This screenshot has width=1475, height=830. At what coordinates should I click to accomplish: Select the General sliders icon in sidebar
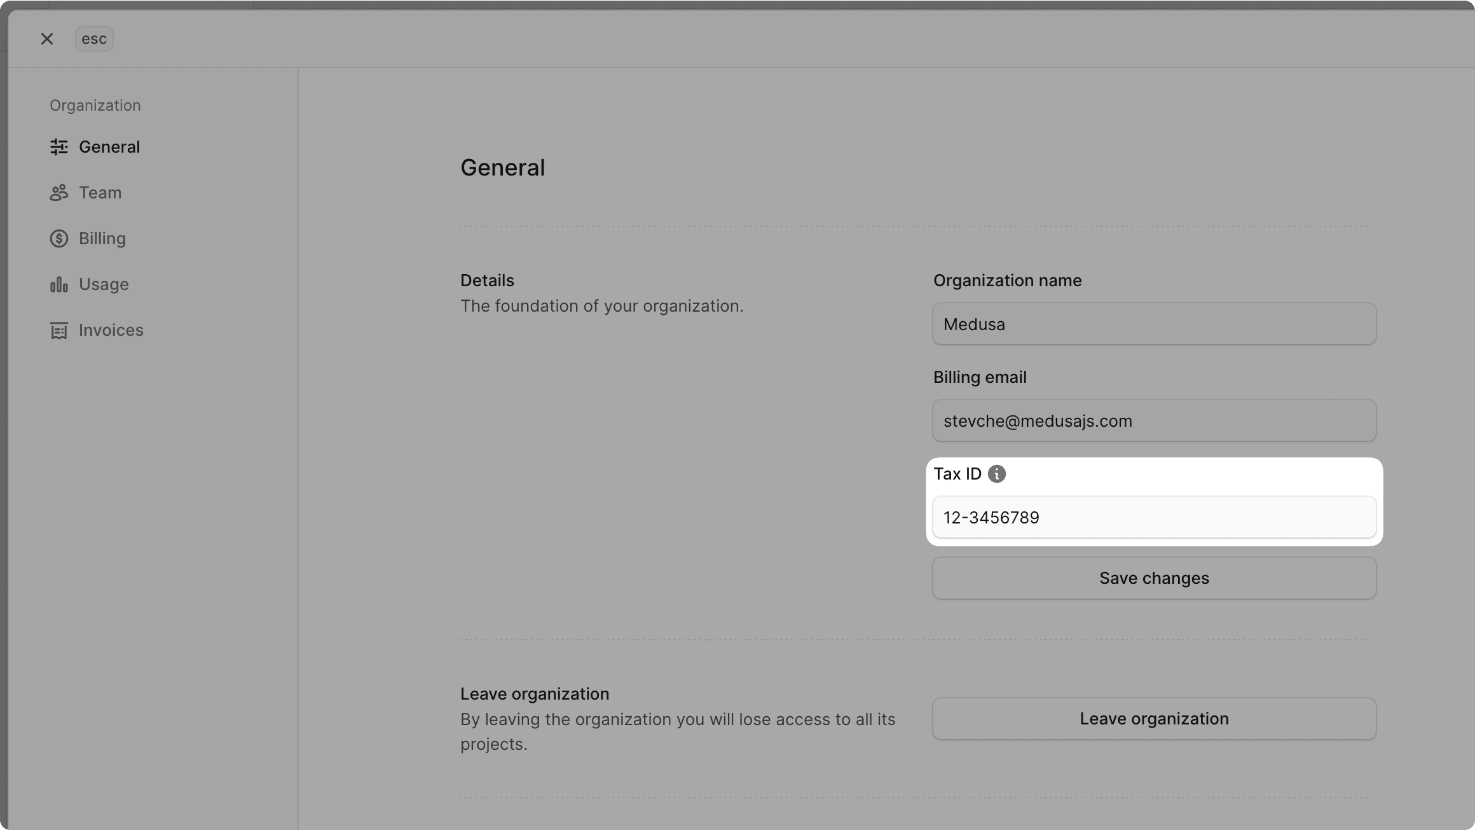[59, 147]
